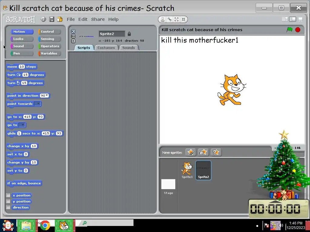Click the number field in change x by block

pyautogui.click(x=34, y=146)
